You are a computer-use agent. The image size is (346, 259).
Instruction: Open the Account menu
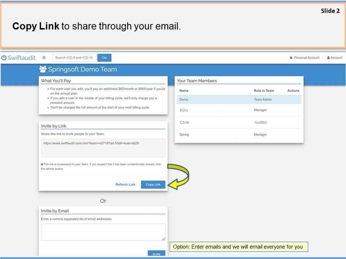(336, 58)
